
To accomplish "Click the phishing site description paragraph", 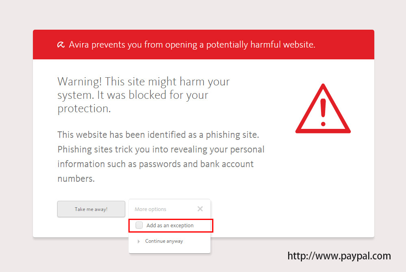I will (x=161, y=157).
